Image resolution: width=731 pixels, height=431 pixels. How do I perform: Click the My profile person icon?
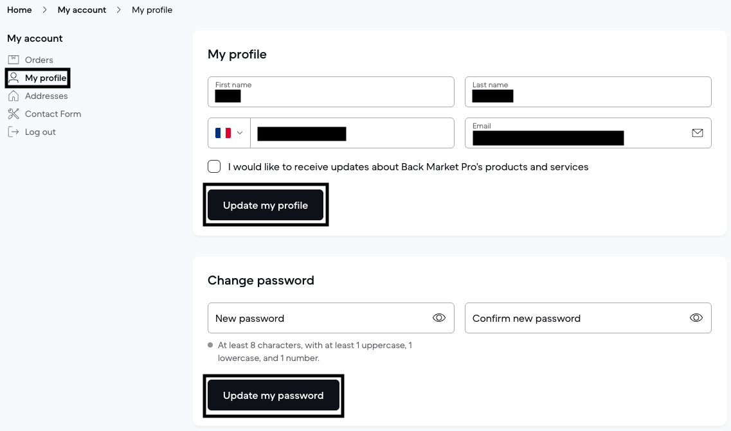pos(14,78)
